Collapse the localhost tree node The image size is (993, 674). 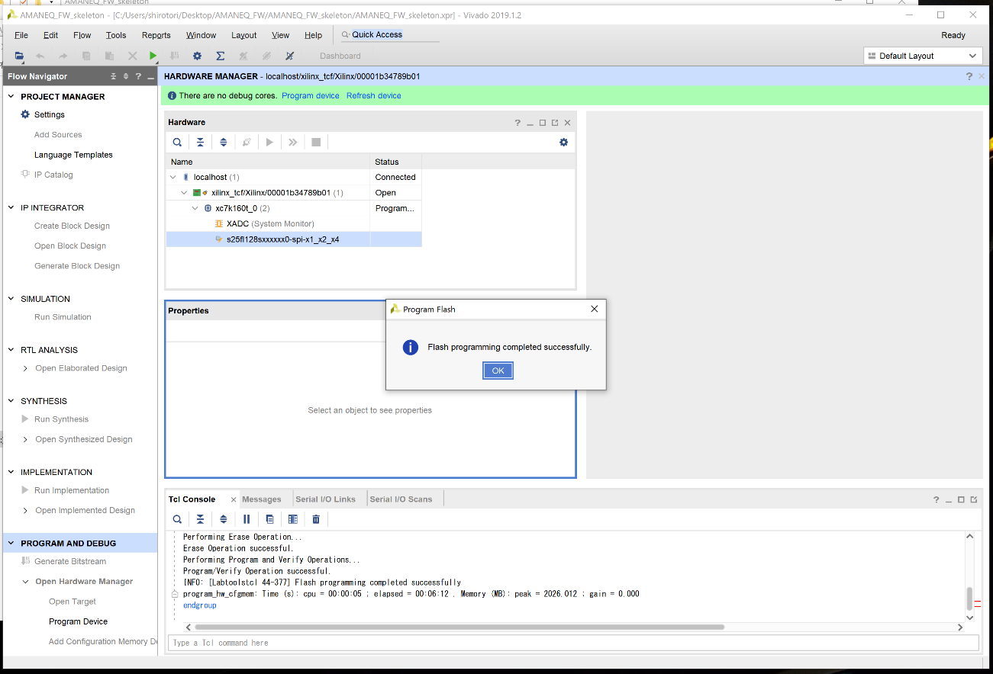[173, 177]
